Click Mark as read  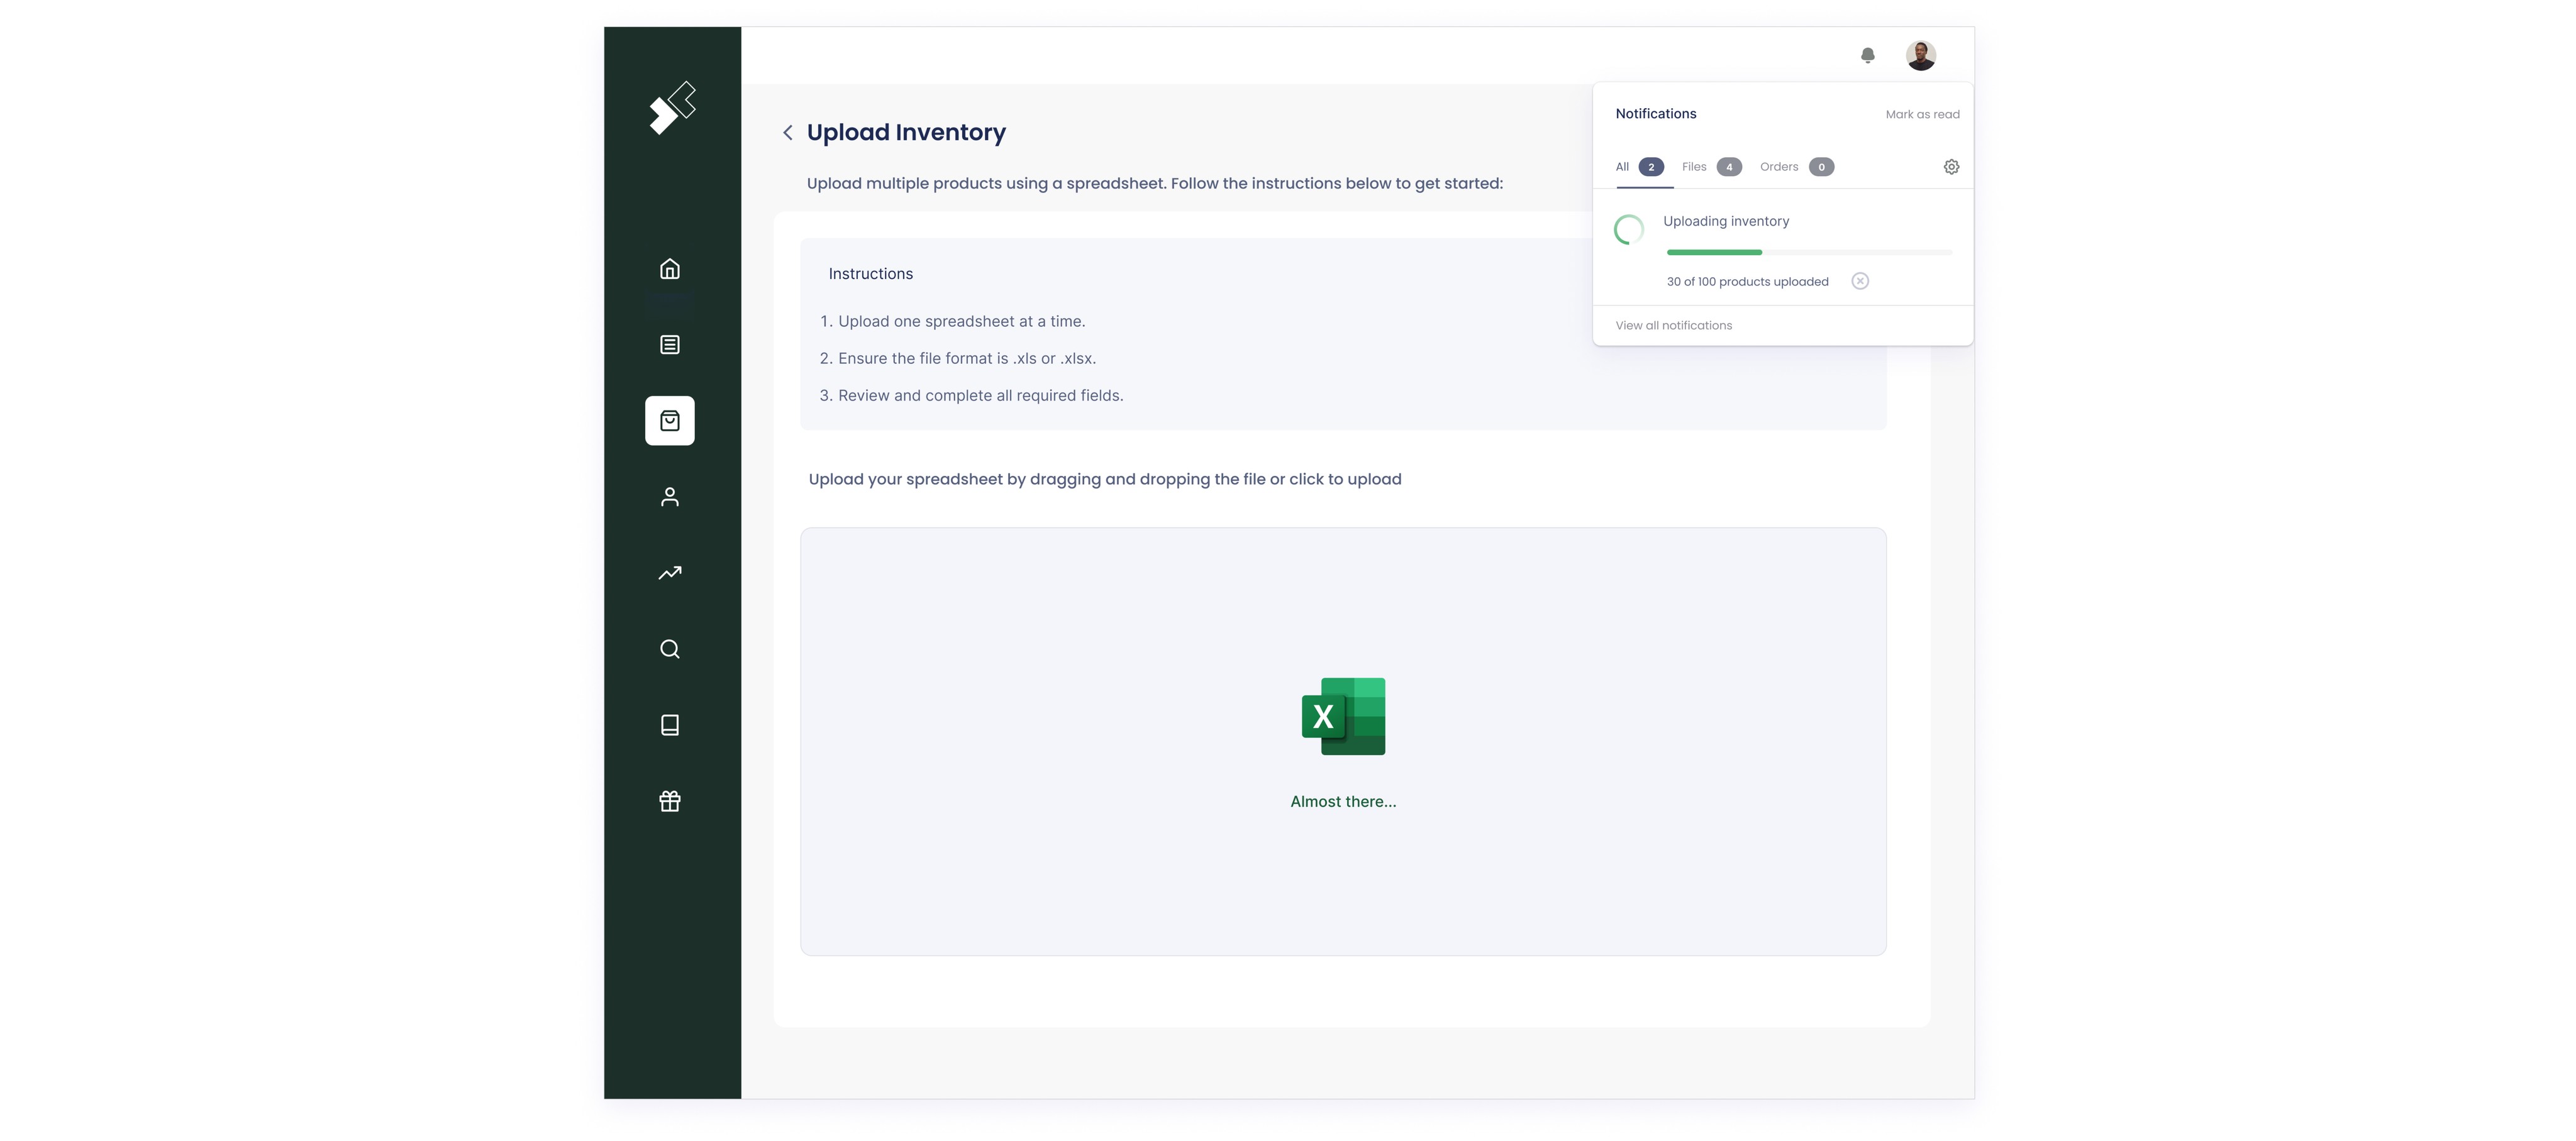coord(1922,115)
